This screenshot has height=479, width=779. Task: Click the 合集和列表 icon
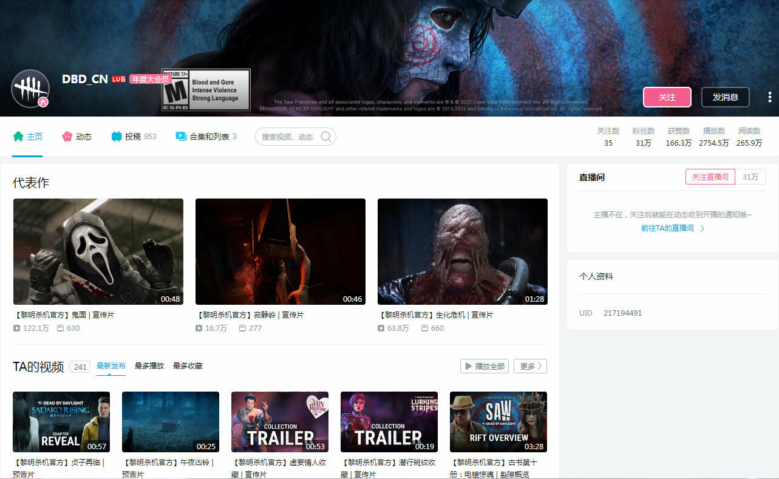181,137
